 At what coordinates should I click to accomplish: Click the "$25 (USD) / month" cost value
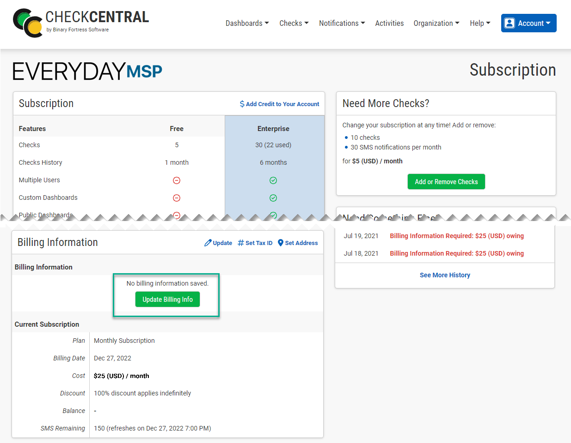click(122, 376)
